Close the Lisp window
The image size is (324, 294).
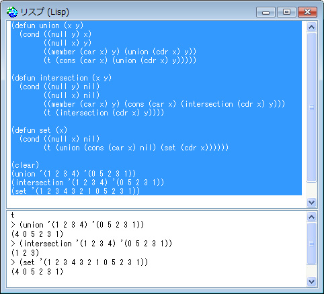307,12
